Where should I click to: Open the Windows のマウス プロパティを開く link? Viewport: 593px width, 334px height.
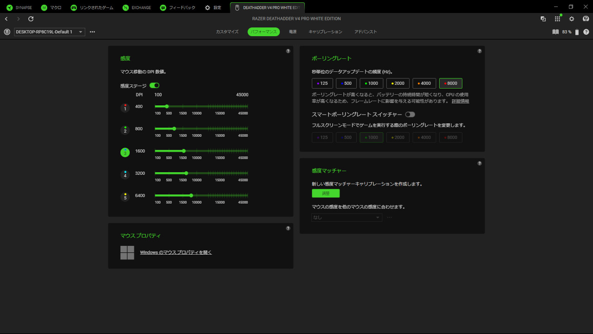(176, 252)
